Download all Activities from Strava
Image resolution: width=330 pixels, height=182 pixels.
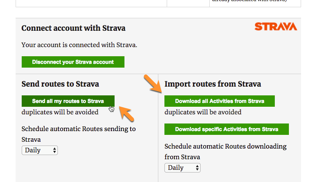click(x=219, y=101)
